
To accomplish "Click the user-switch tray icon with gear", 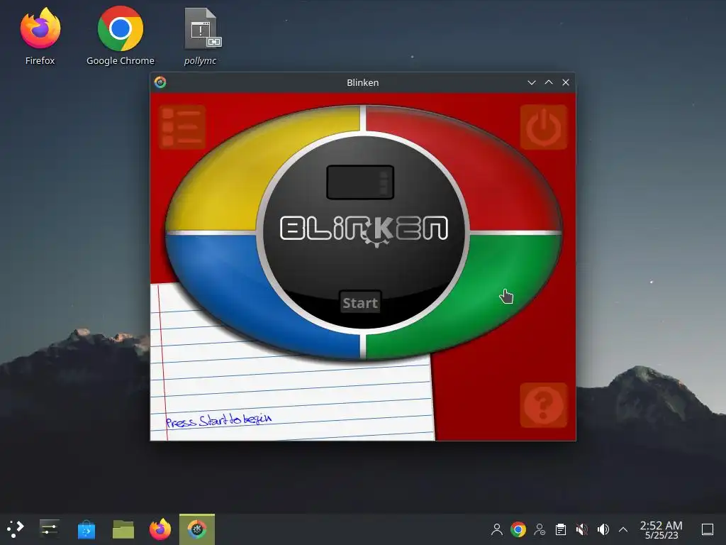I will click(540, 529).
